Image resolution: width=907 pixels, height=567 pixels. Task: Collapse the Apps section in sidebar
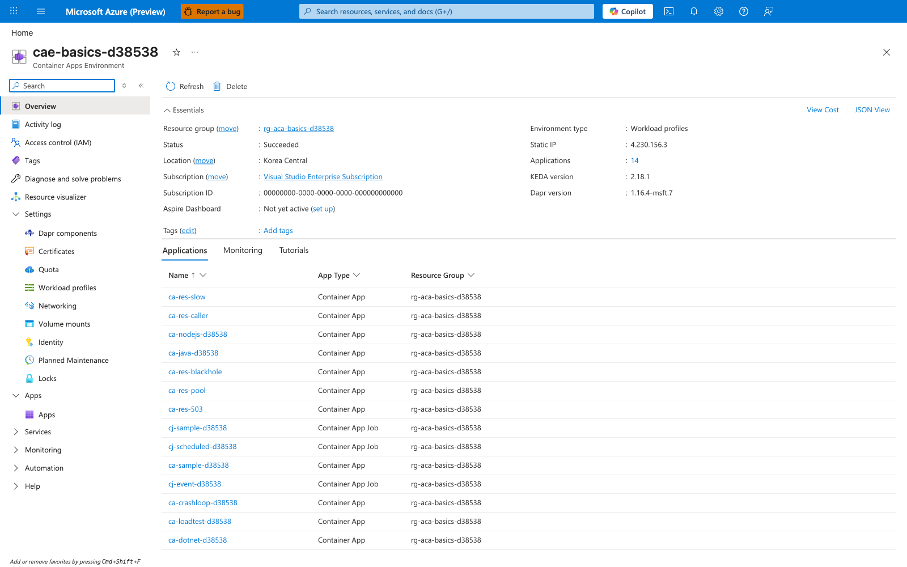pyautogui.click(x=16, y=395)
